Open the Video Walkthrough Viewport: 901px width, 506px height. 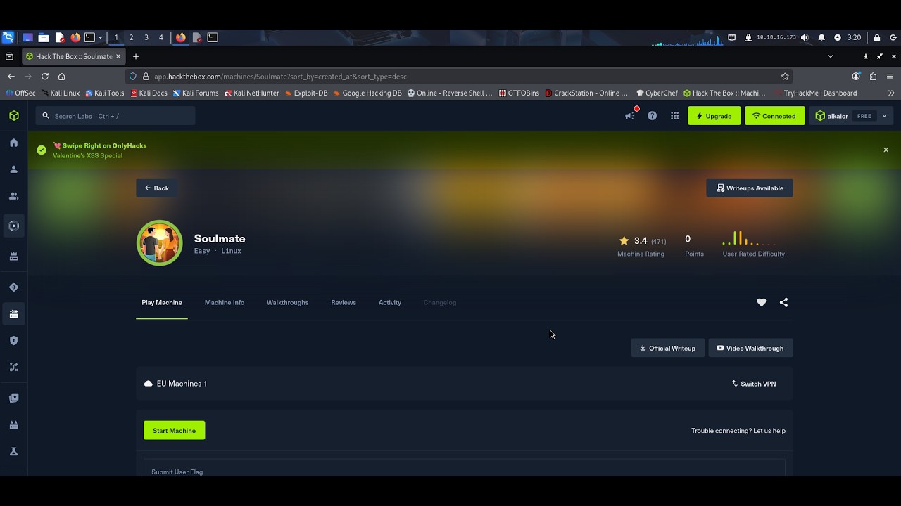tap(750, 348)
